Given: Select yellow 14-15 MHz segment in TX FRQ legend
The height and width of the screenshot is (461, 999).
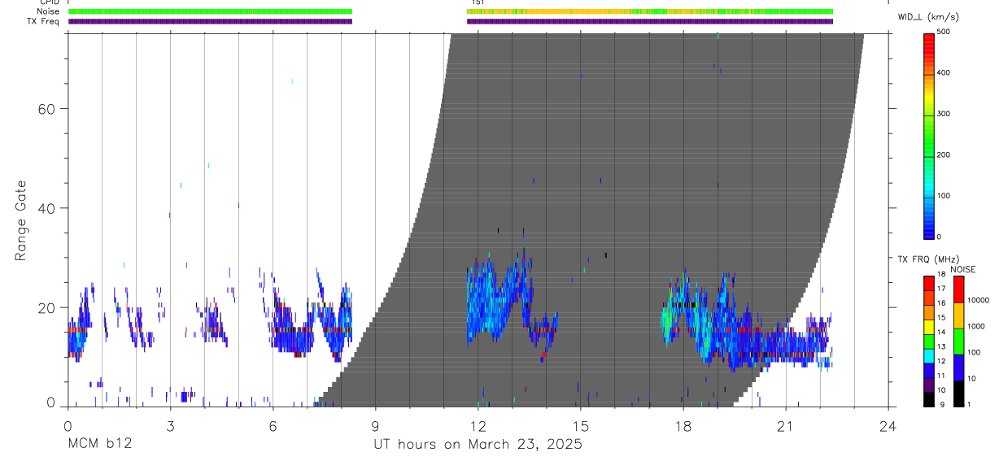Looking at the screenshot, I should pyautogui.click(x=929, y=326).
